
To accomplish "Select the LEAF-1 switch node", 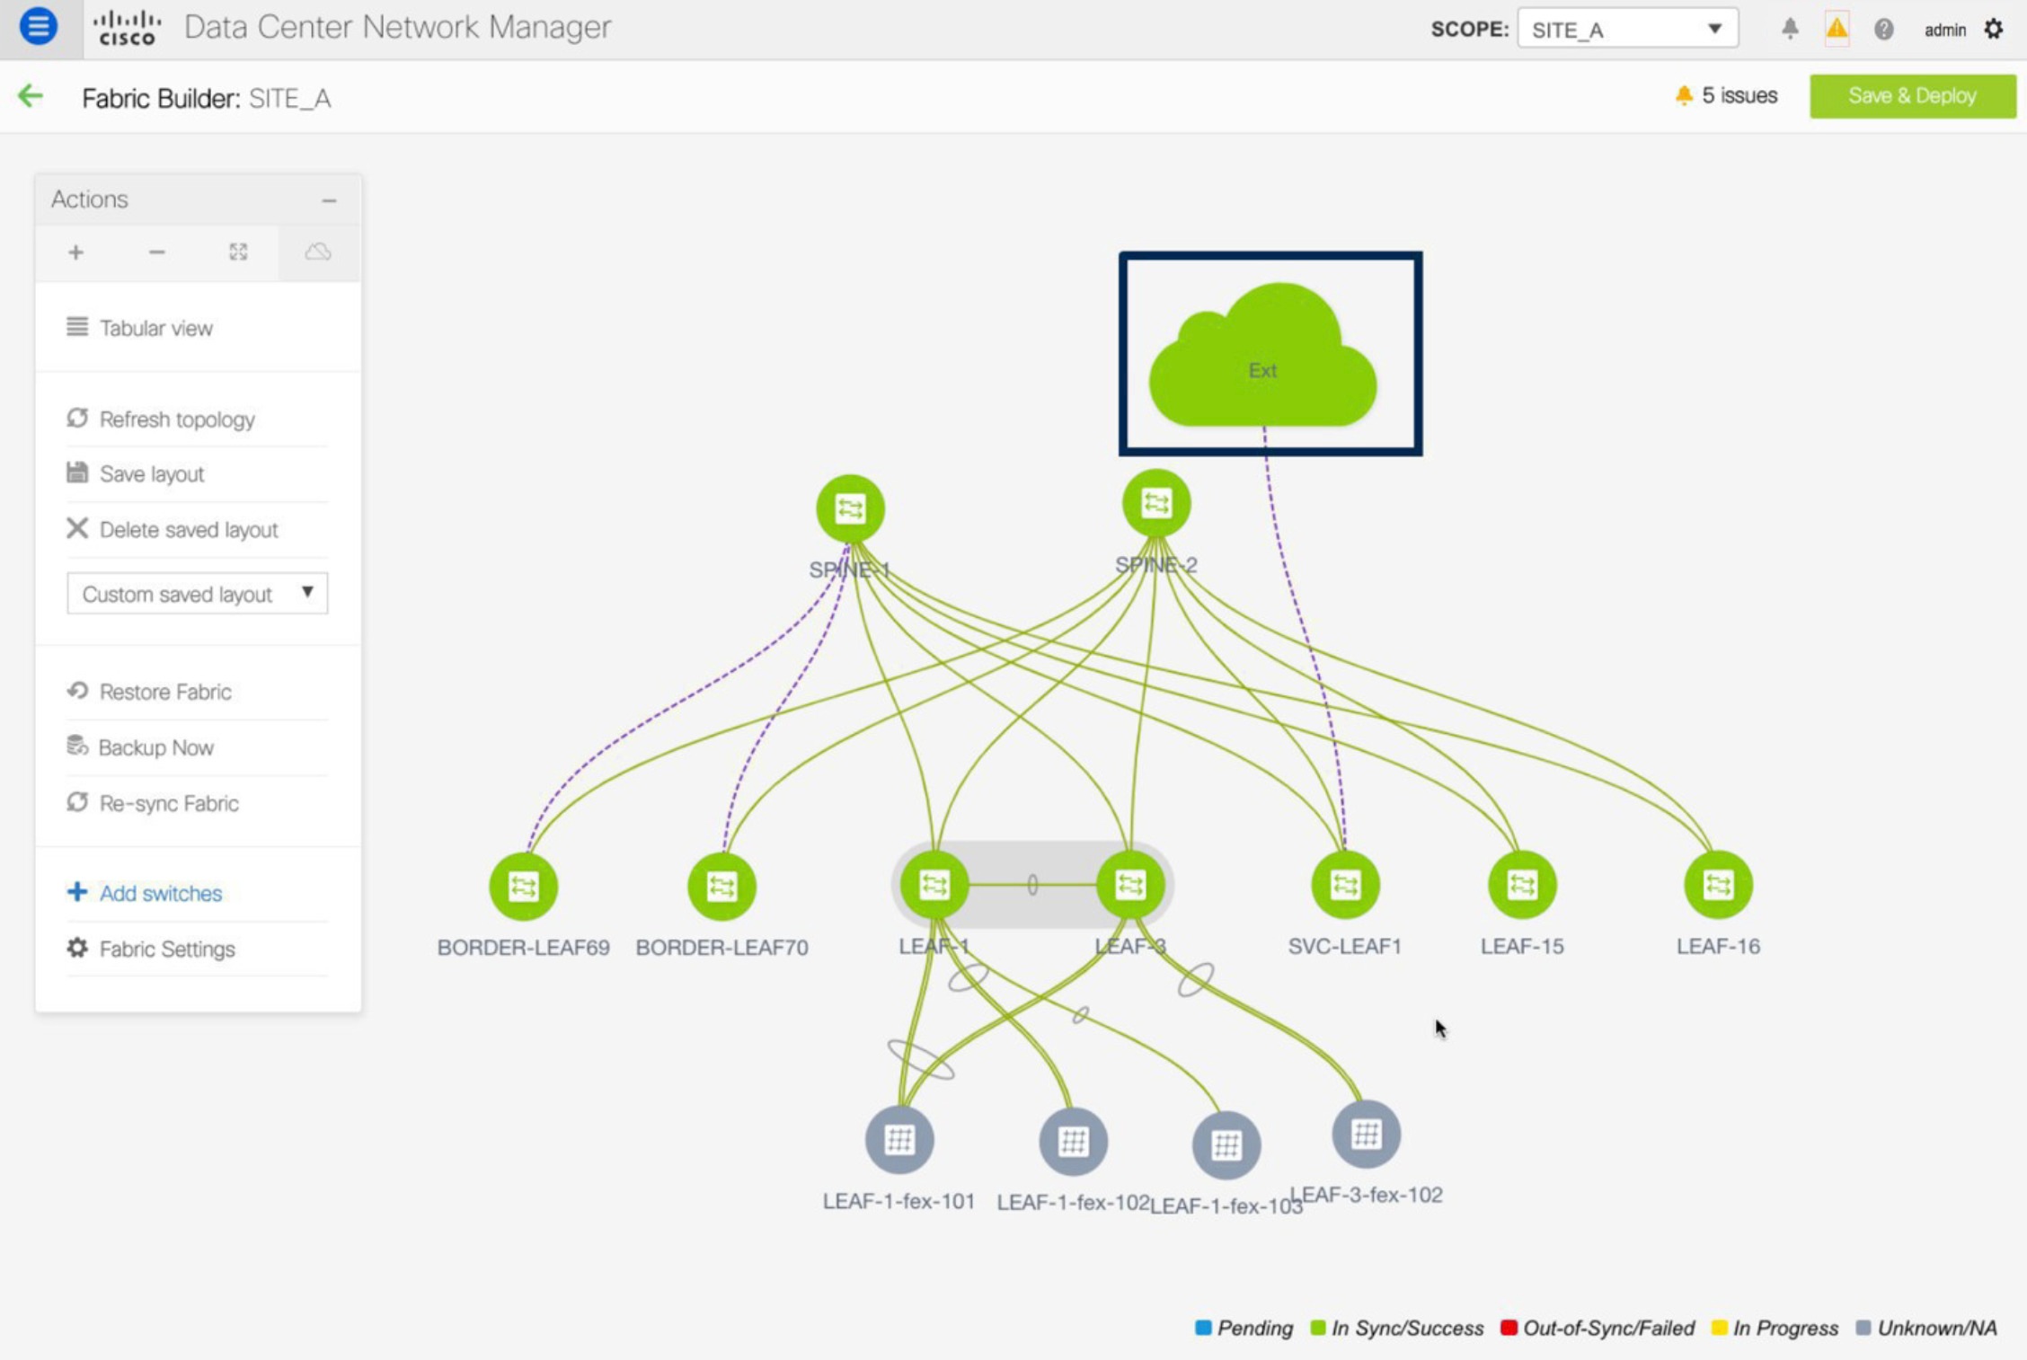I will pyautogui.click(x=934, y=885).
